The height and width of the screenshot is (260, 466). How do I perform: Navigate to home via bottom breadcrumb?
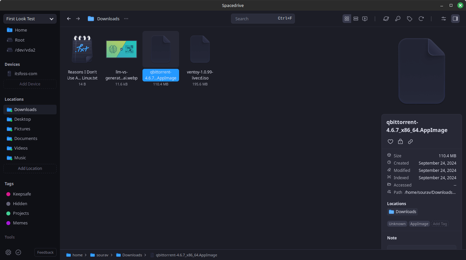pos(77,255)
